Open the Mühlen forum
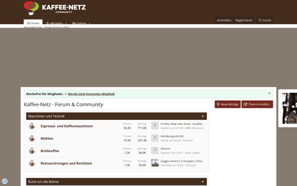 coord(47,138)
